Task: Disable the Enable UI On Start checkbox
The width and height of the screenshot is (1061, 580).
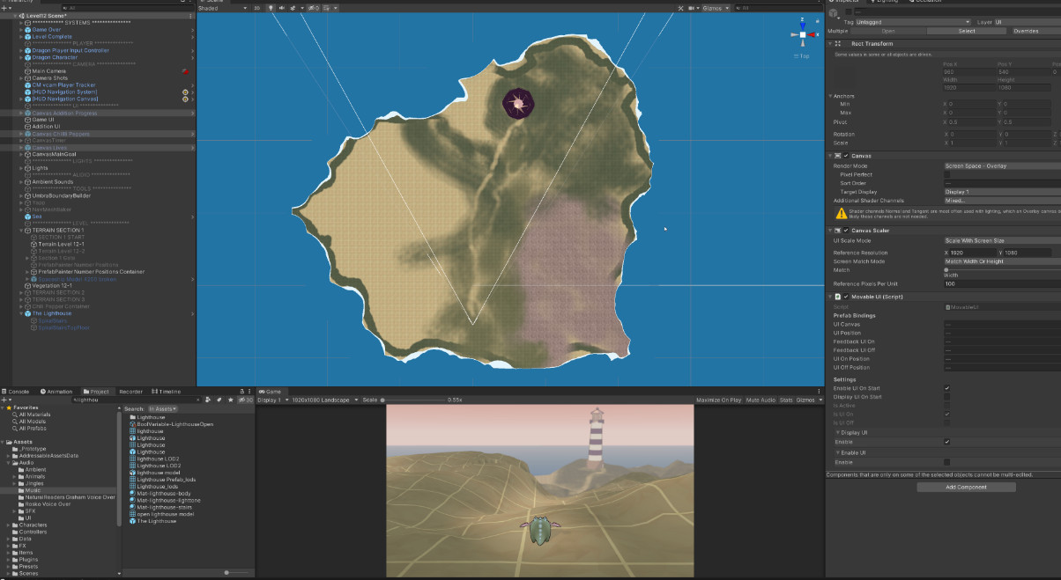Action: pos(947,388)
